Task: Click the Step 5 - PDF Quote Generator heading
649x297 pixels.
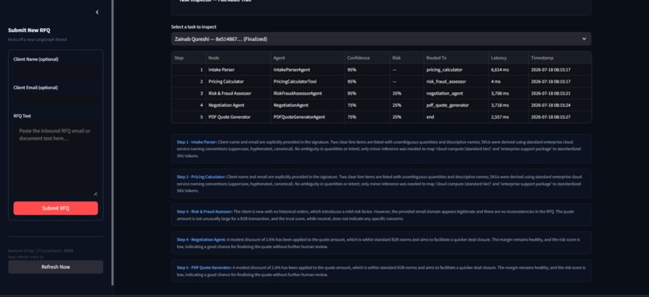Action: (204, 267)
